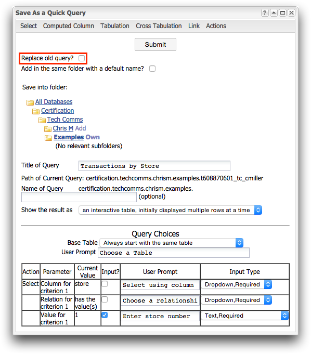Image resolution: width=311 pixels, height=354 pixels.
Task: Click the Tech Comms folder icon
Action: [42, 120]
